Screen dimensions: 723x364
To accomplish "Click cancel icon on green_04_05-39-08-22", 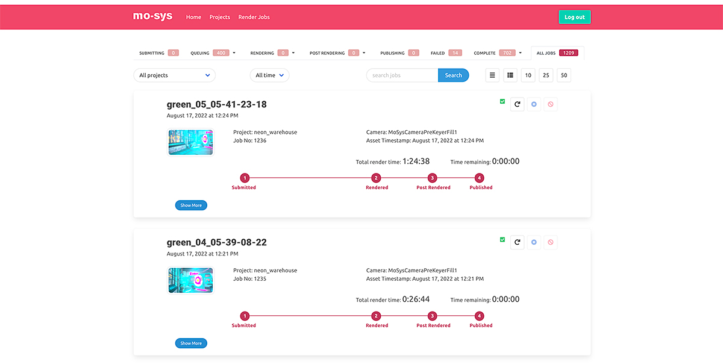I will coord(550,242).
